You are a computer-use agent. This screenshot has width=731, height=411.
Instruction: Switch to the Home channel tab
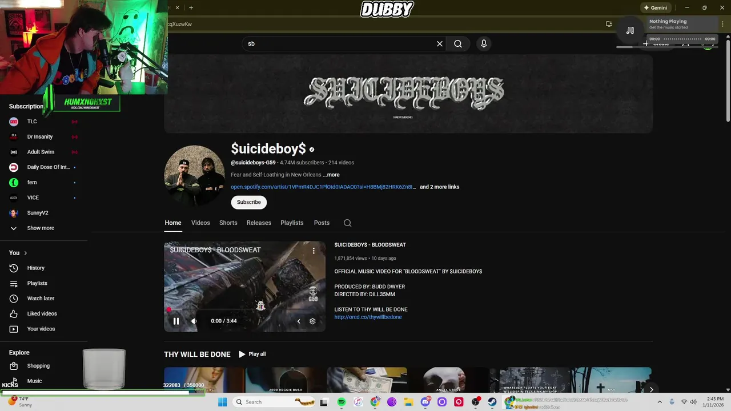click(173, 223)
